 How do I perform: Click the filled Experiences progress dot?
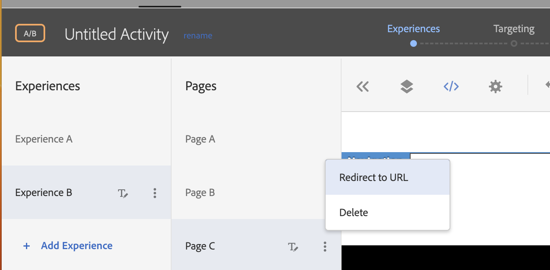pos(413,43)
